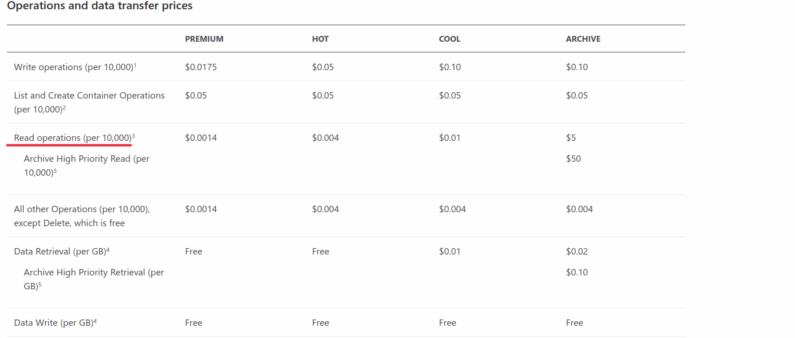This screenshot has height=338, width=795.
Task: Click the HOT column header
Action: [320, 39]
